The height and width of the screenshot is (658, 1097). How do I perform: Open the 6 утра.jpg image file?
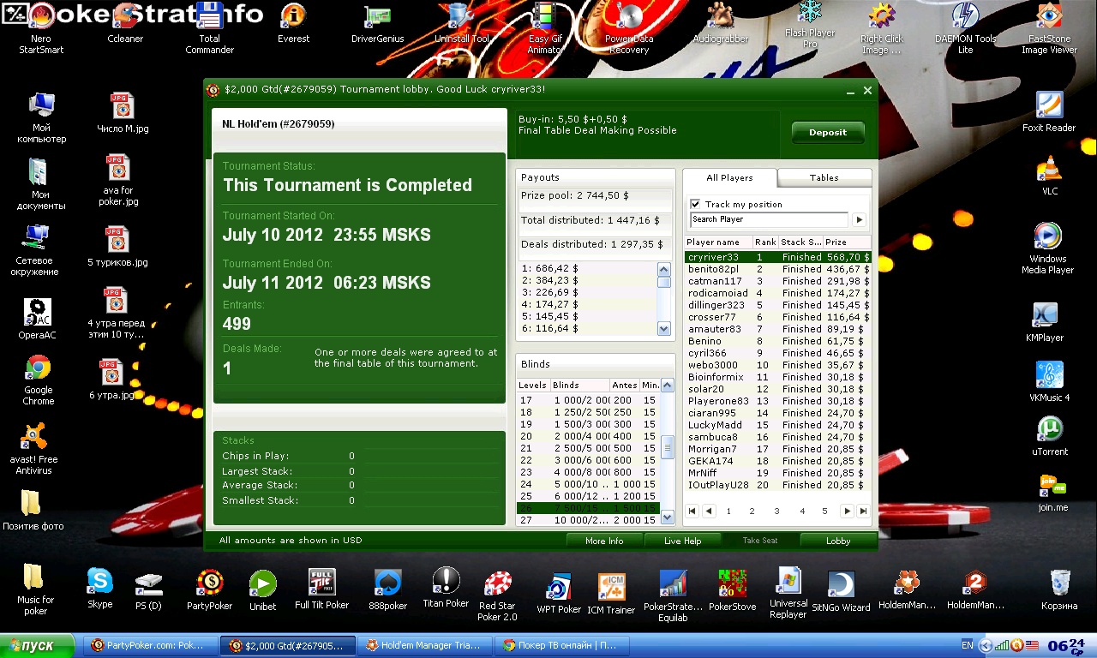click(x=111, y=380)
